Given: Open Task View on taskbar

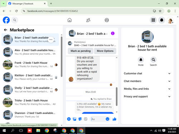Looking at the screenshot, I should (x=21, y=130).
